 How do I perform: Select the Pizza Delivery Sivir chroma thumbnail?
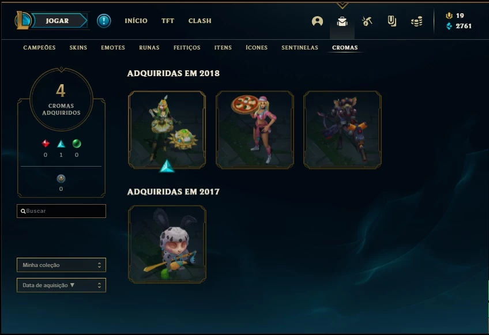(x=255, y=130)
